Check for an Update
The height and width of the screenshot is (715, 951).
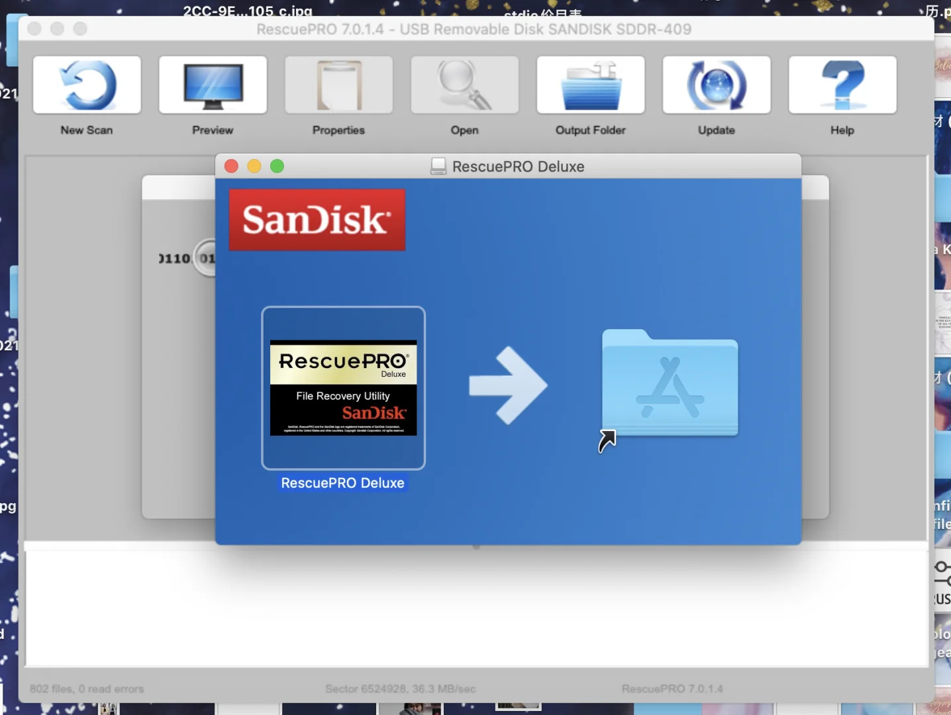pyautogui.click(x=717, y=85)
